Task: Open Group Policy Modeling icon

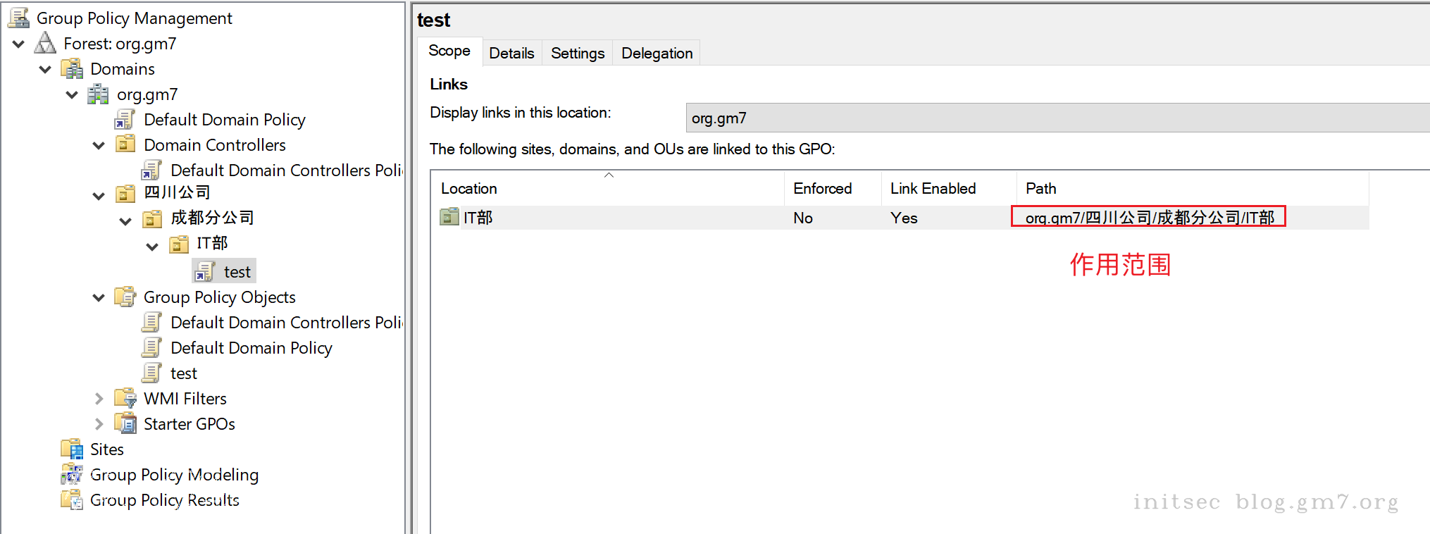Action: 72,475
